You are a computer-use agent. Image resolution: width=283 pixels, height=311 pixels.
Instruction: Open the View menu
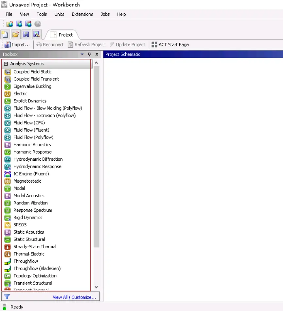25,14
